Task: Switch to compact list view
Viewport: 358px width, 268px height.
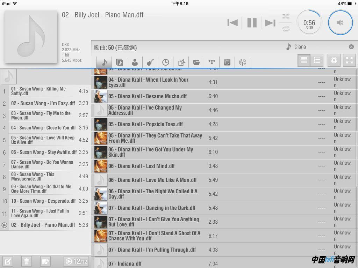Action: coord(317,60)
